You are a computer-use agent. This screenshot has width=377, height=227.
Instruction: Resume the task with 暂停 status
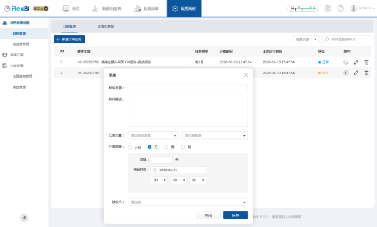click(346, 73)
